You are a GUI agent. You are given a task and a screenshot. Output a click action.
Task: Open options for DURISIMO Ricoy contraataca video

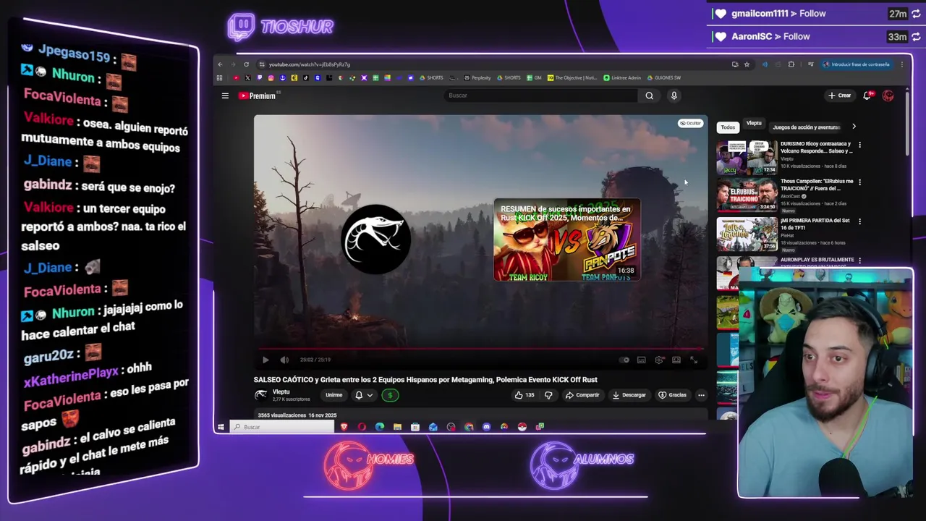tap(859, 144)
